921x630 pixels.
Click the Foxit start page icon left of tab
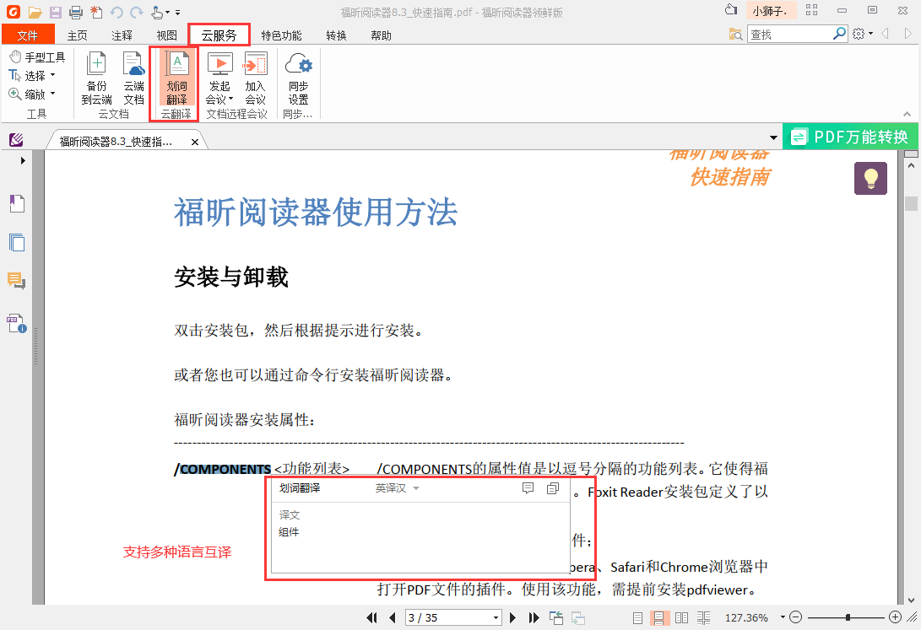pyautogui.click(x=16, y=140)
